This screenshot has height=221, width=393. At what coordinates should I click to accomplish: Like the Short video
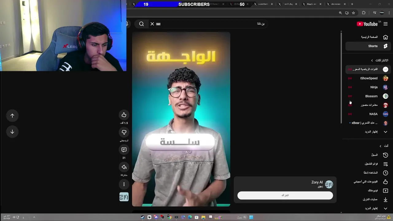[124, 115]
